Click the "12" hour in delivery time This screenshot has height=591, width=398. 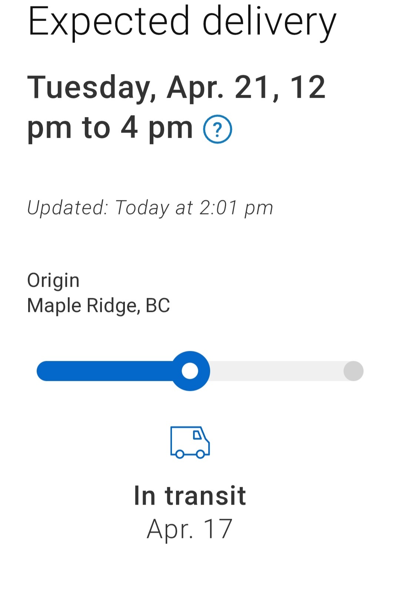[308, 87]
